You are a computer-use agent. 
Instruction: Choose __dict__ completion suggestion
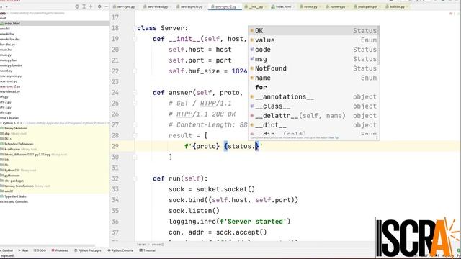(x=313, y=124)
